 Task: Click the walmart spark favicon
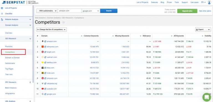pyautogui.click(x=42, y=57)
